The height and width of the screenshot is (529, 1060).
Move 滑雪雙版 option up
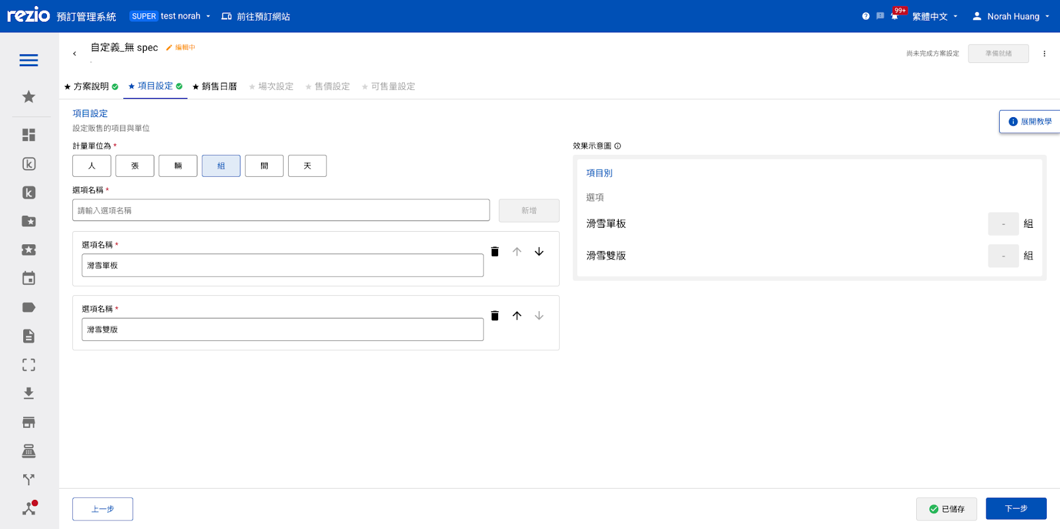click(517, 316)
